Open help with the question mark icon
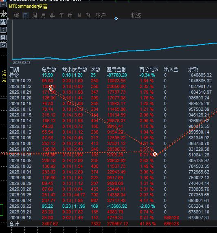 pos(3,30)
